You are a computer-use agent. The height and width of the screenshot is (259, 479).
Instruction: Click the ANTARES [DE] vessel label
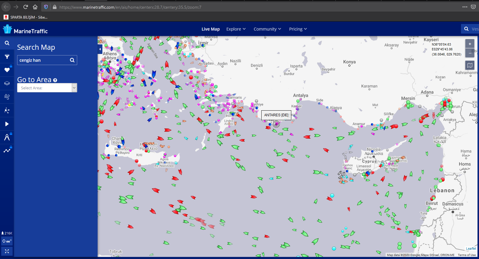click(x=276, y=115)
